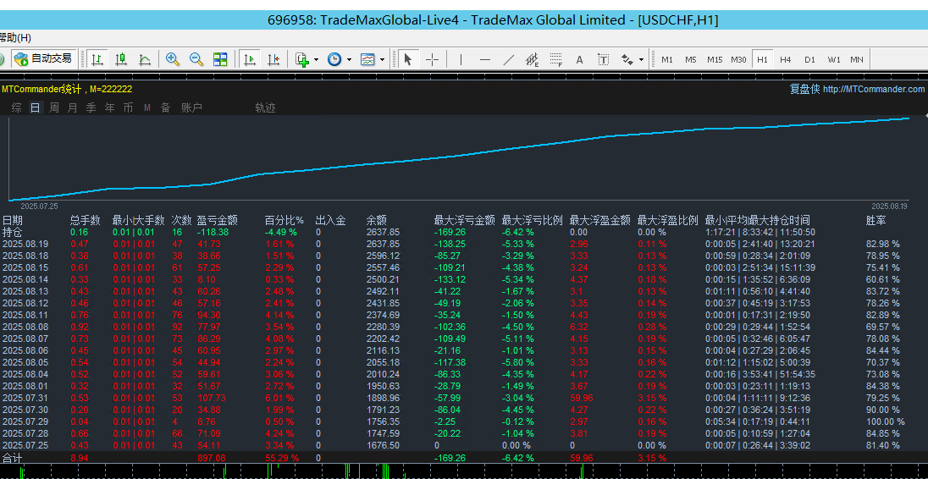The height and width of the screenshot is (479, 928).
Task: Switch to the 周 weekly tab
Action: 54,107
